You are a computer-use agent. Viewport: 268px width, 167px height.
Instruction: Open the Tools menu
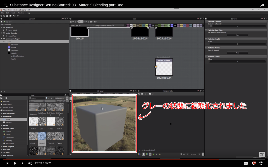[13, 13]
